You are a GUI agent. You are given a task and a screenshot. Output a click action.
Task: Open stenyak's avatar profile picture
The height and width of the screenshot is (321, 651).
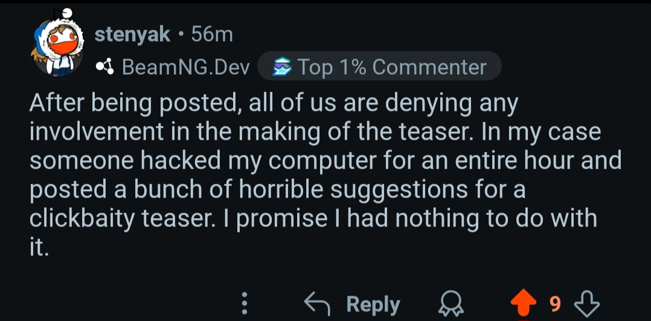57,47
